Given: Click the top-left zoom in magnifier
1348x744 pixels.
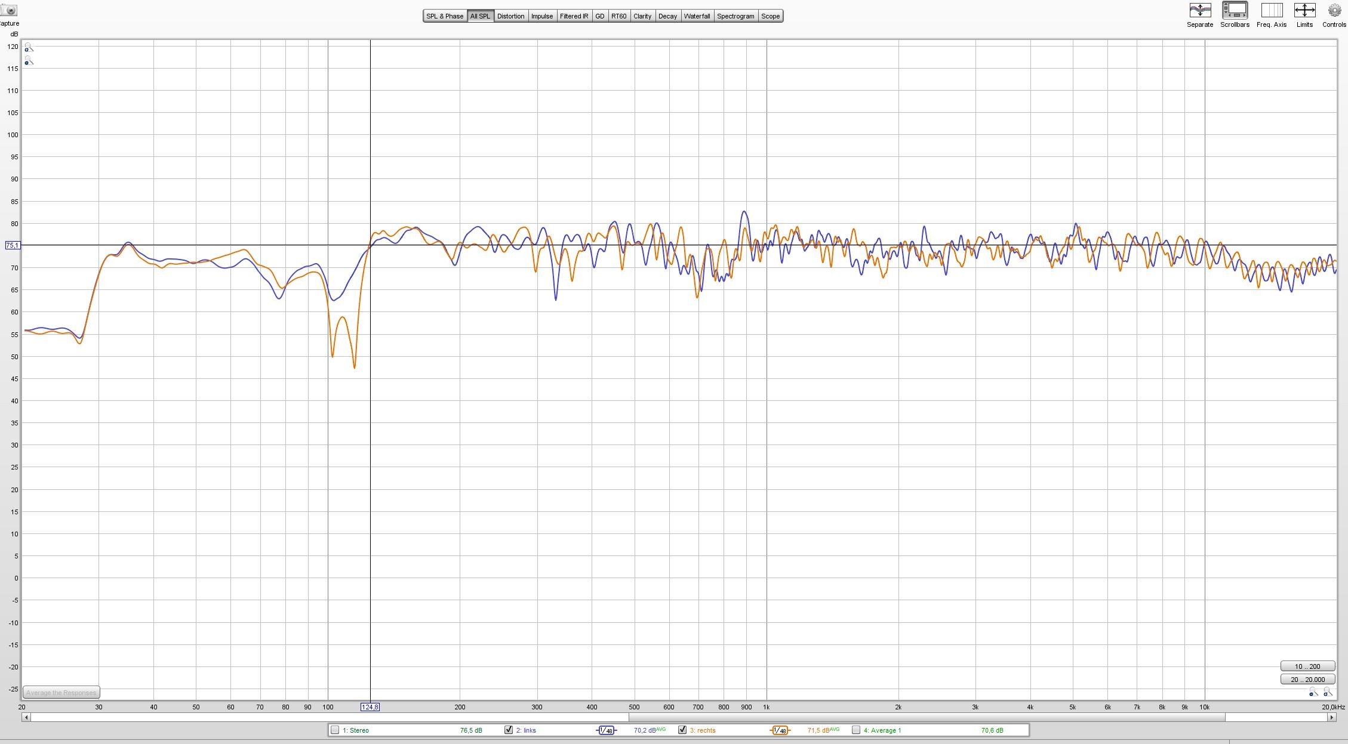Looking at the screenshot, I should coord(28,47).
